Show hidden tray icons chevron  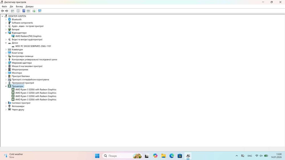[237, 156]
